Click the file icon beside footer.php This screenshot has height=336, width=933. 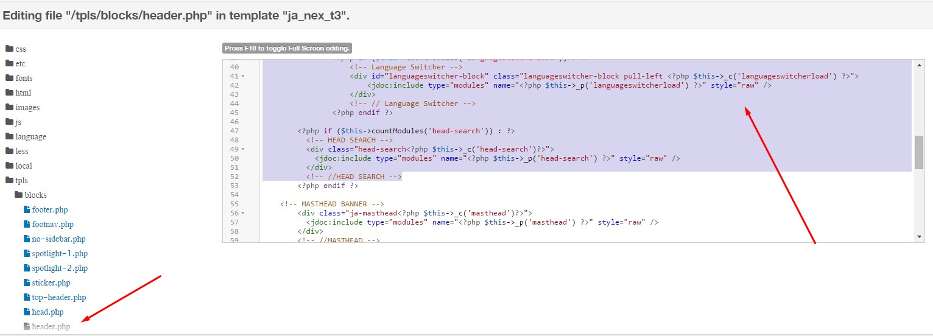pyautogui.click(x=27, y=209)
